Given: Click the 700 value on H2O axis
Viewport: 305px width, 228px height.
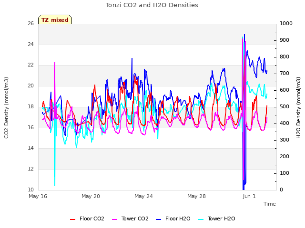Looking at the screenshot, I should (285, 74).
